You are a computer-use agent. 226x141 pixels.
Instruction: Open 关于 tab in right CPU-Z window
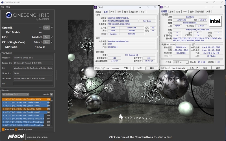tap(208, 12)
